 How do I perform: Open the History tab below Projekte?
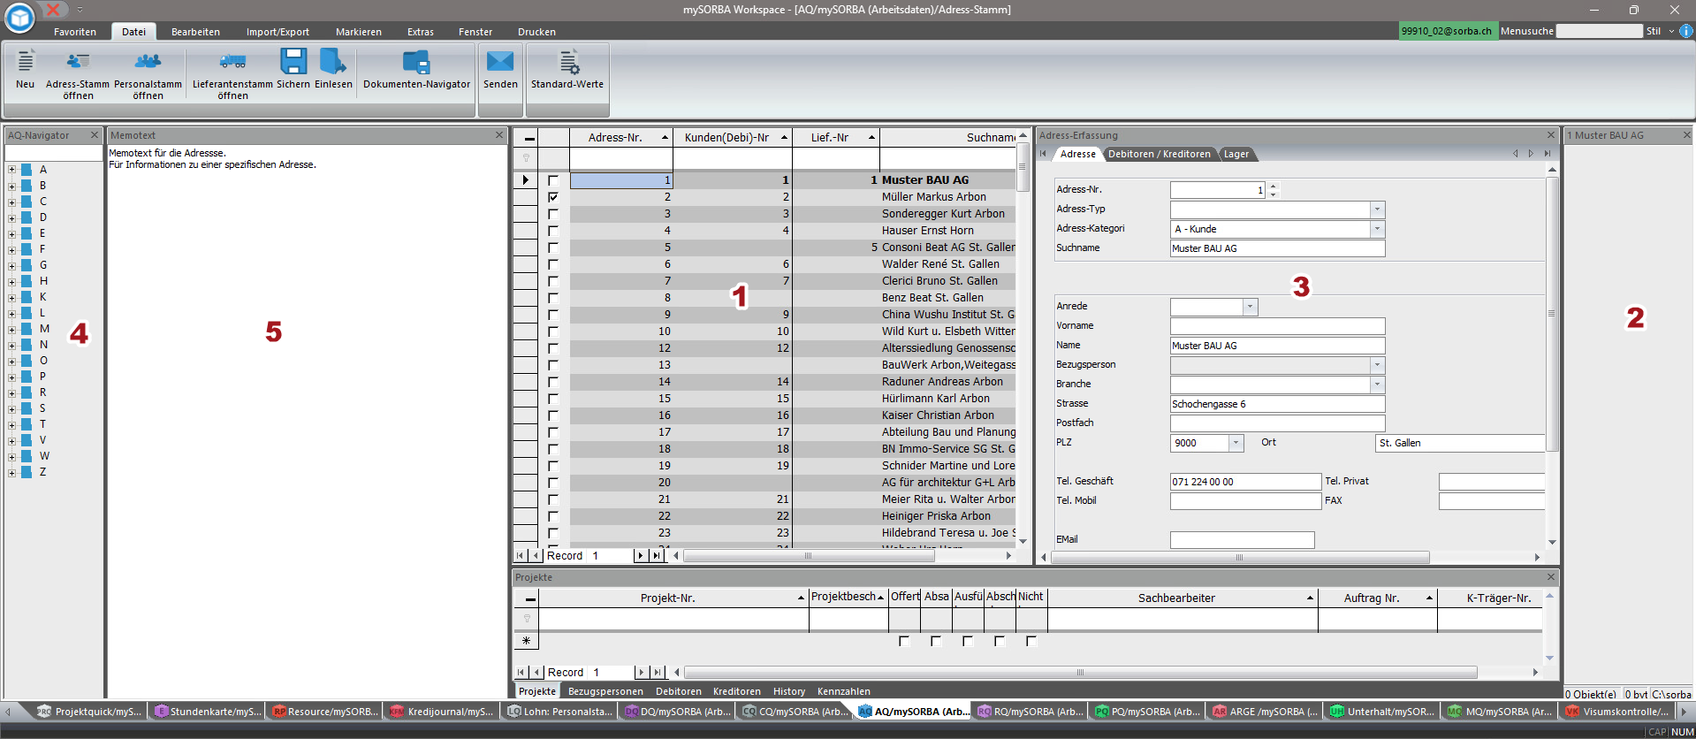[x=789, y=691]
